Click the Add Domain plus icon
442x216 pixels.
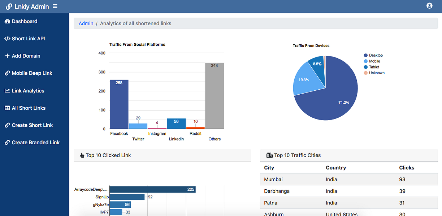7,56
